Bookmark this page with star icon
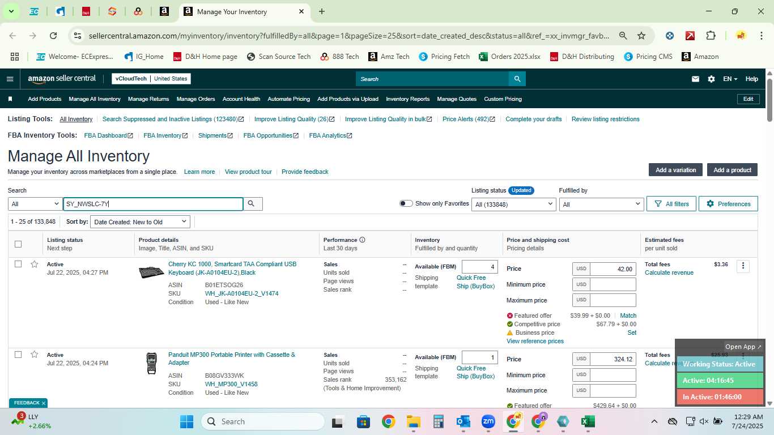 click(x=641, y=36)
